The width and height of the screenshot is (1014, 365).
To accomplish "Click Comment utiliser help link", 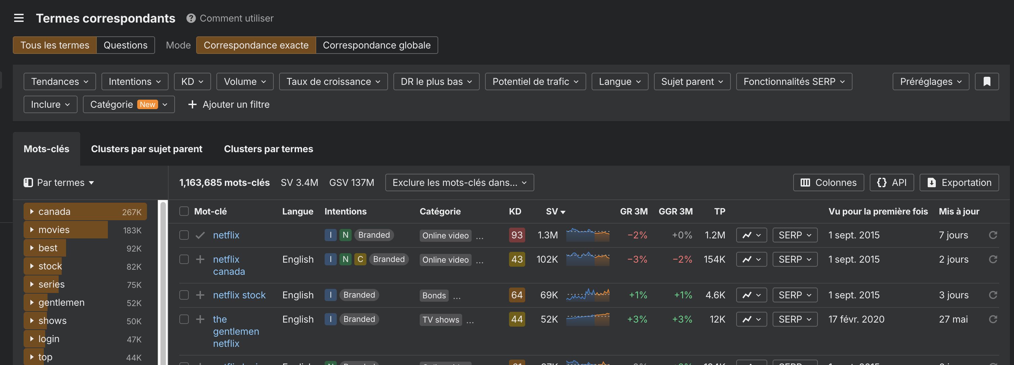I will pyautogui.click(x=237, y=18).
